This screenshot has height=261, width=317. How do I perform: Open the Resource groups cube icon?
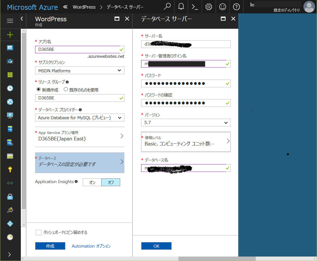coord(10,61)
